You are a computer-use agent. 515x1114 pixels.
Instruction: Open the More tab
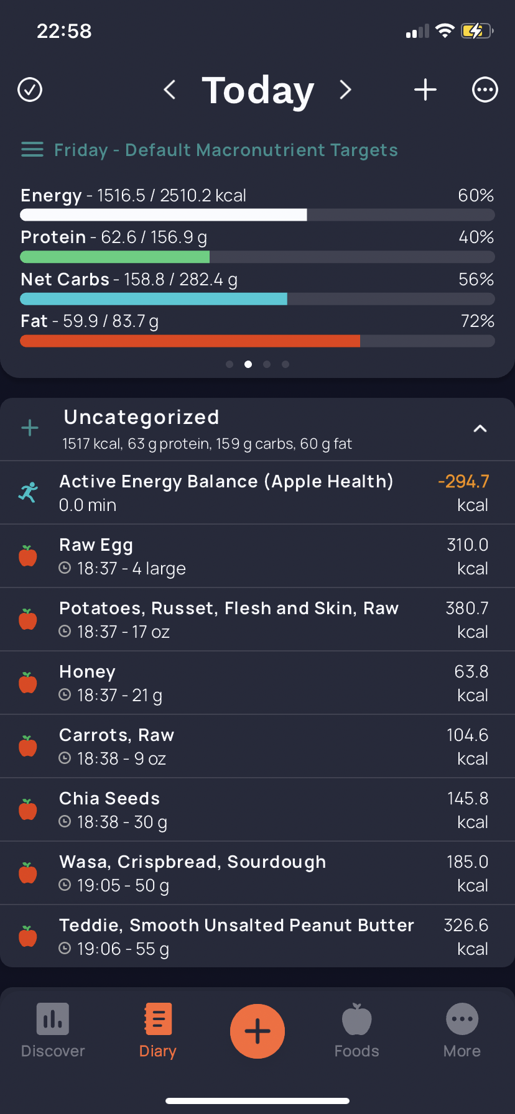click(462, 1031)
